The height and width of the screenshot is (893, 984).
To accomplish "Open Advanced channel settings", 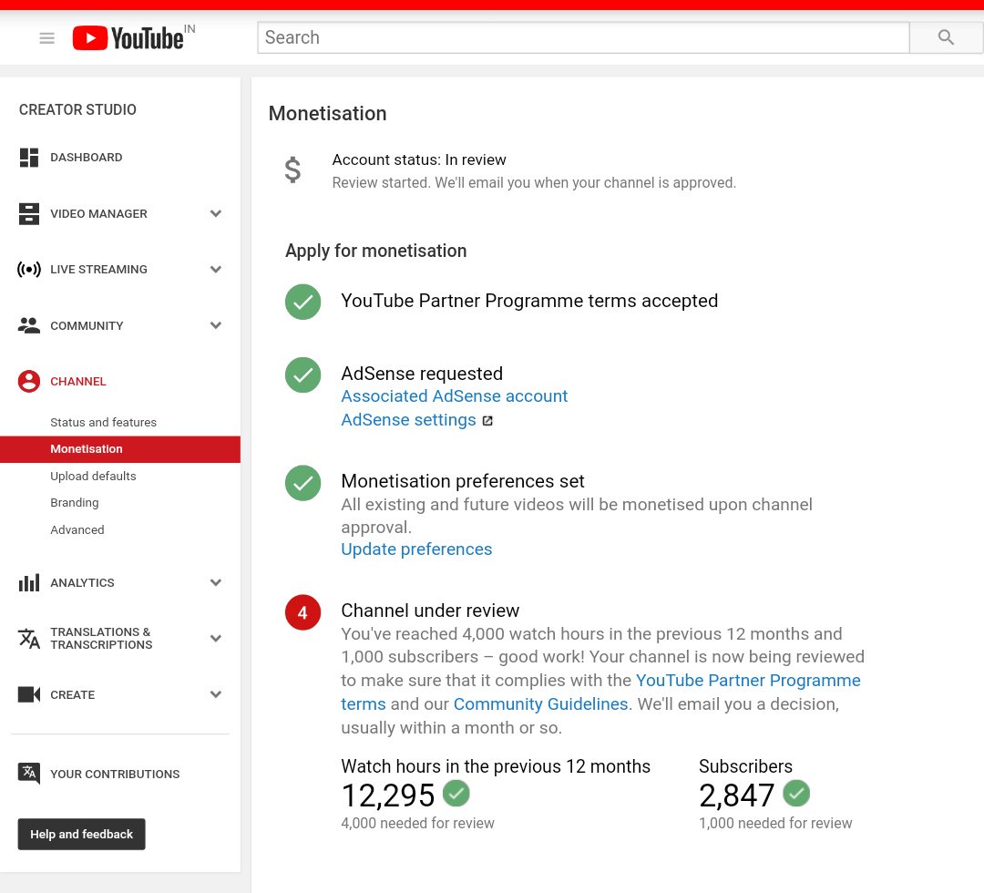I will 77,529.
